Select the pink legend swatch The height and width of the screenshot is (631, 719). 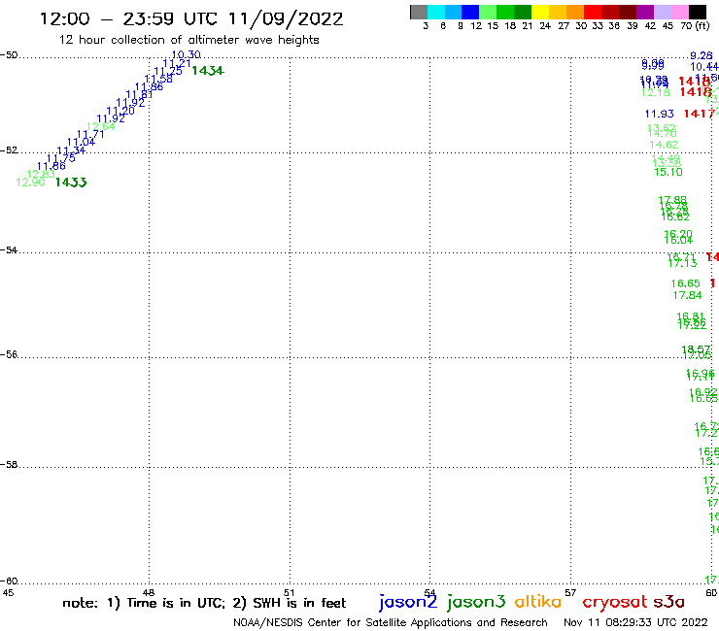point(679,12)
